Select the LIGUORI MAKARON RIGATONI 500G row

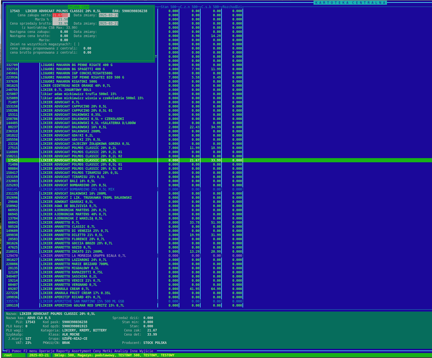69,82
